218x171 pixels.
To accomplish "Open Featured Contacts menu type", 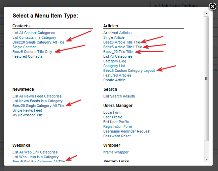I will point(27,56).
